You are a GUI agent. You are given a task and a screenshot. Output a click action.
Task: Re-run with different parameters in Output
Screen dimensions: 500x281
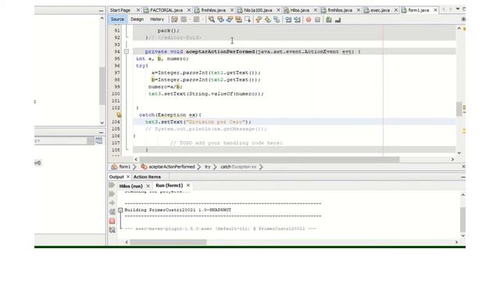pyautogui.click(x=112, y=194)
